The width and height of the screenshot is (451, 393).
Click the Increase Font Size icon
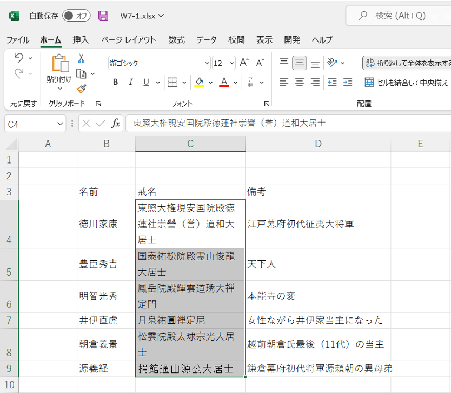[x=244, y=63]
